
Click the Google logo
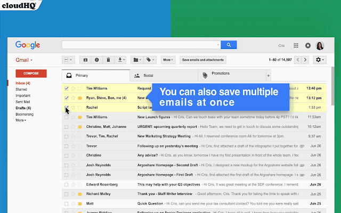point(28,45)
